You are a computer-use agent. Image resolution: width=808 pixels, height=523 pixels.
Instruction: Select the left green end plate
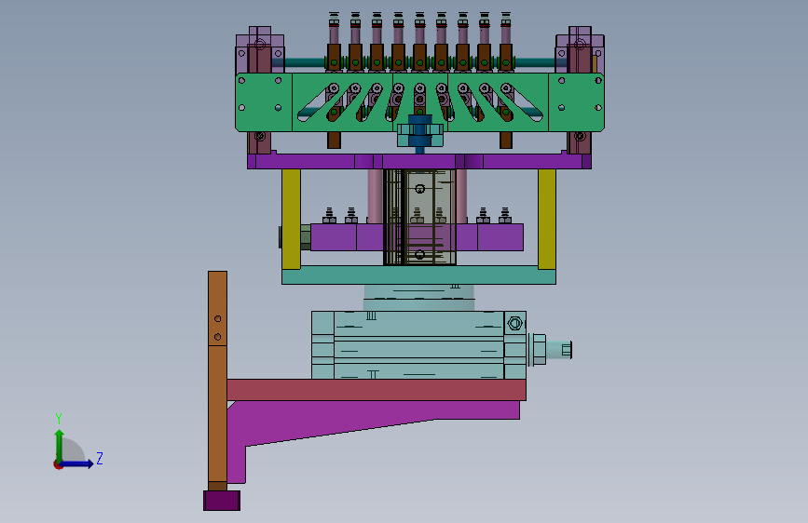coord(264,102)
